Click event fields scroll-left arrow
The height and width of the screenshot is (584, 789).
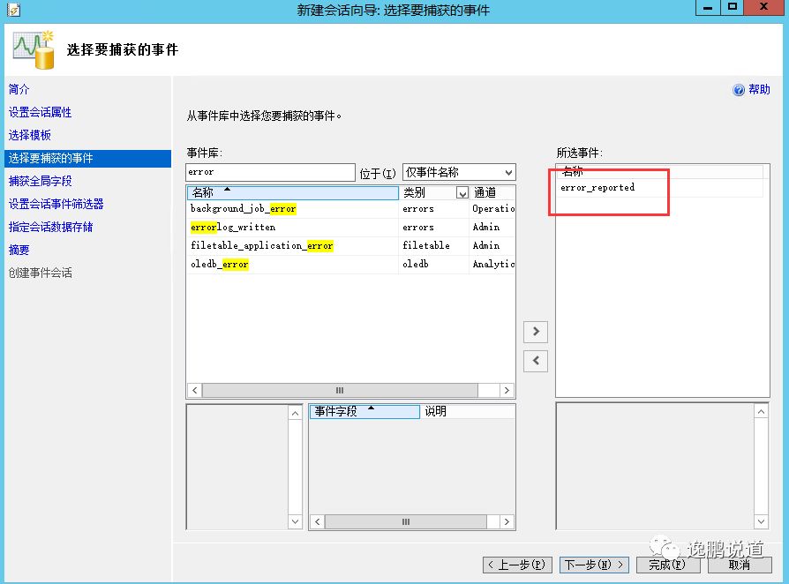click(x=318, y=522)
